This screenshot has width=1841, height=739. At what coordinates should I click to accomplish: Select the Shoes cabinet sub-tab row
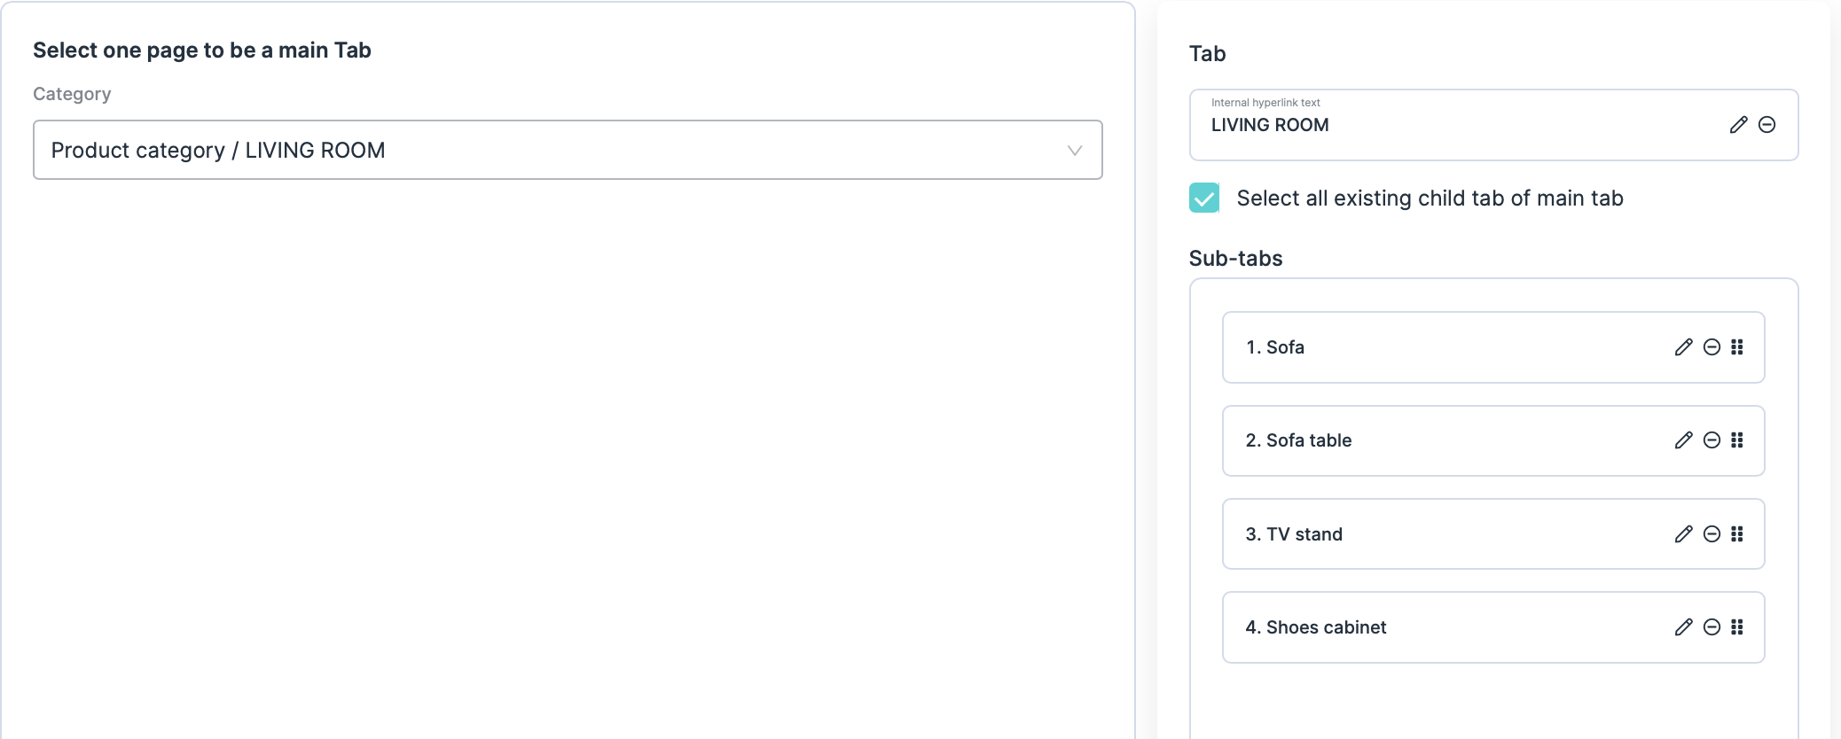(1454, 627)
